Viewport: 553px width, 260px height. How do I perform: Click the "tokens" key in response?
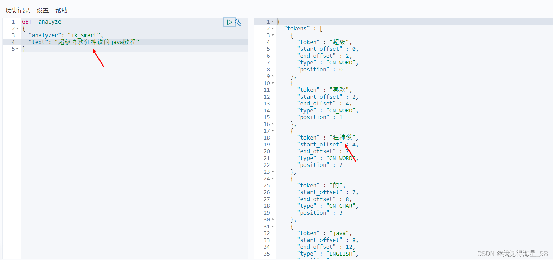pos(297,29)
